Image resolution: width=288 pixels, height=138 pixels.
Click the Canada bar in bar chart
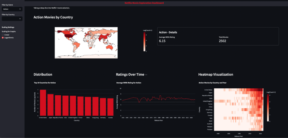point(110,107)
